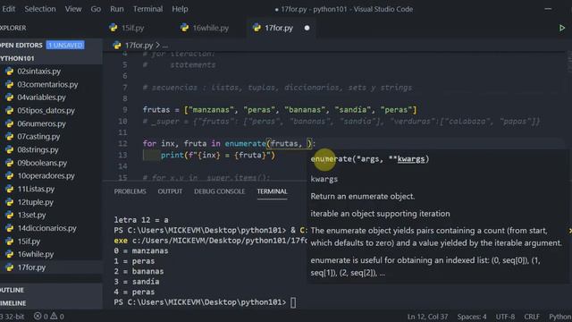Open 05tipos_datos.py in the explorer
572x322 pixels.
[46, 111]
